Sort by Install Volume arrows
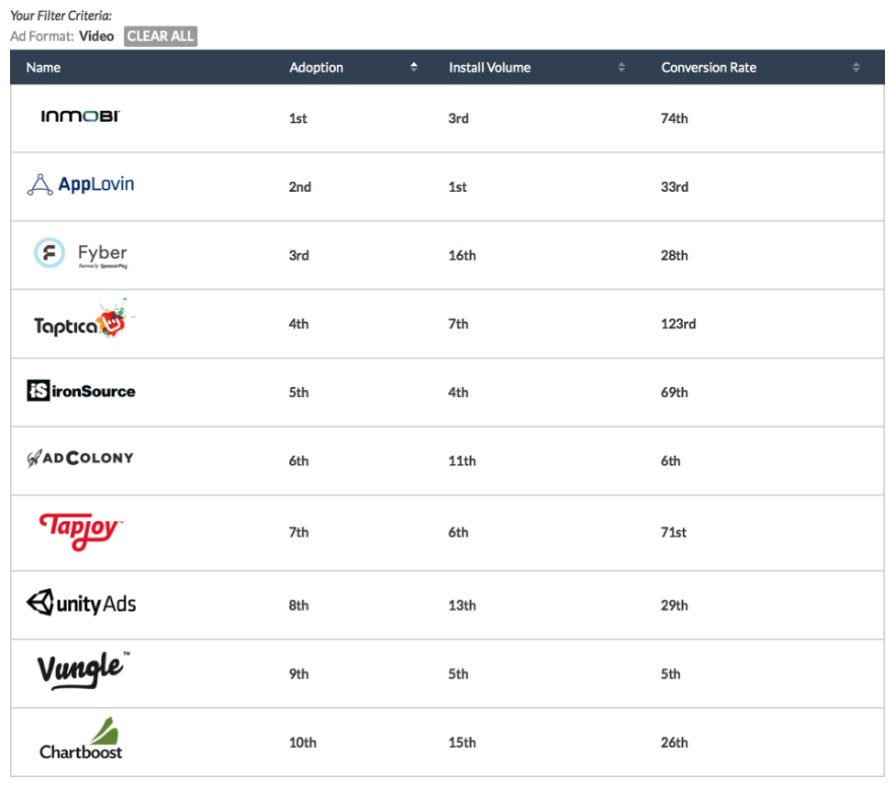Image resolution: width=895 pixels, height=788 pixels. coord(621,67)
